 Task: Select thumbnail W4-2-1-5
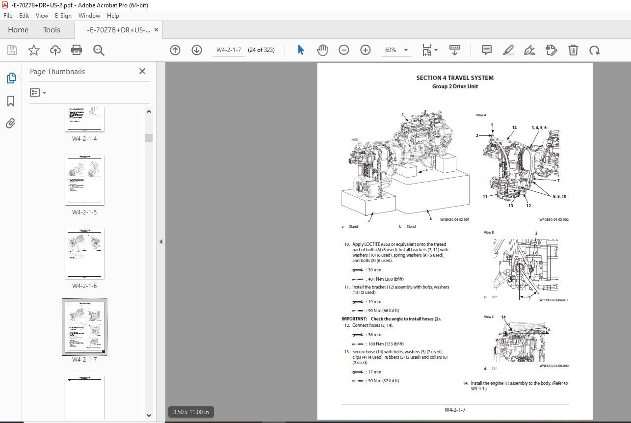84,180
